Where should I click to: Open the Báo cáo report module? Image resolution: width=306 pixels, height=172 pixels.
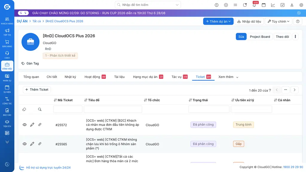(7, 112)
